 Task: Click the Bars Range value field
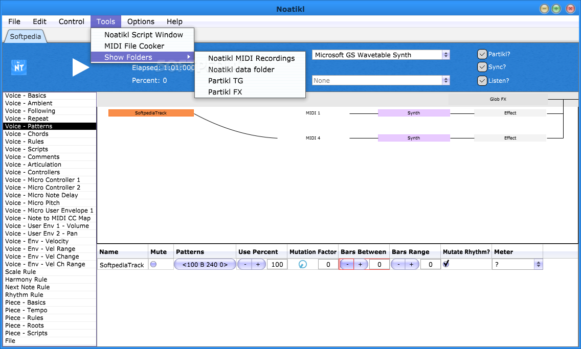pyautogui.click(x=430, y=264)
